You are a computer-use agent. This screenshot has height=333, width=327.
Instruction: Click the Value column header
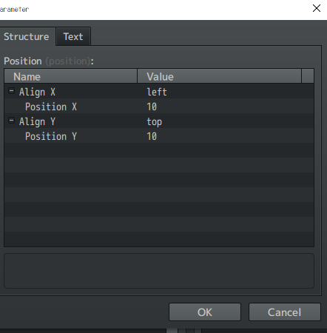coord(220,76)
